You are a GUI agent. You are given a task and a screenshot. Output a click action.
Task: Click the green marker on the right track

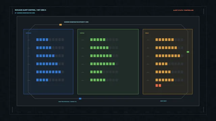point(188,52)
